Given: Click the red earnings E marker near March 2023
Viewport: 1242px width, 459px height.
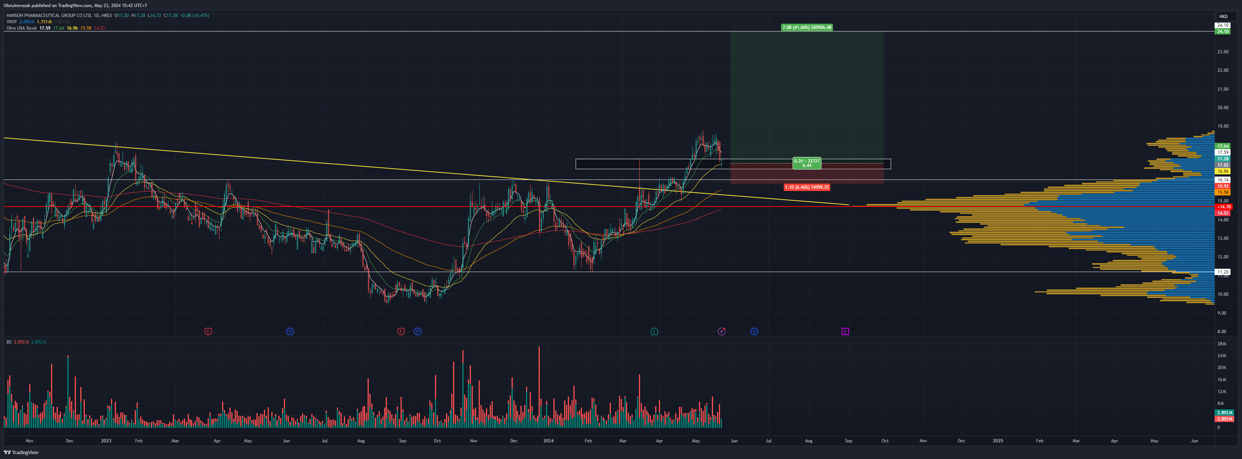Looking at the screenshot, I should point(208,331).
